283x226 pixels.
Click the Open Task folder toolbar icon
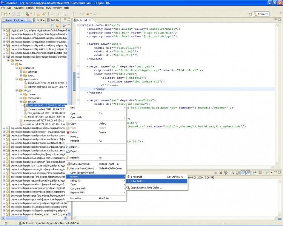(38, 14)
